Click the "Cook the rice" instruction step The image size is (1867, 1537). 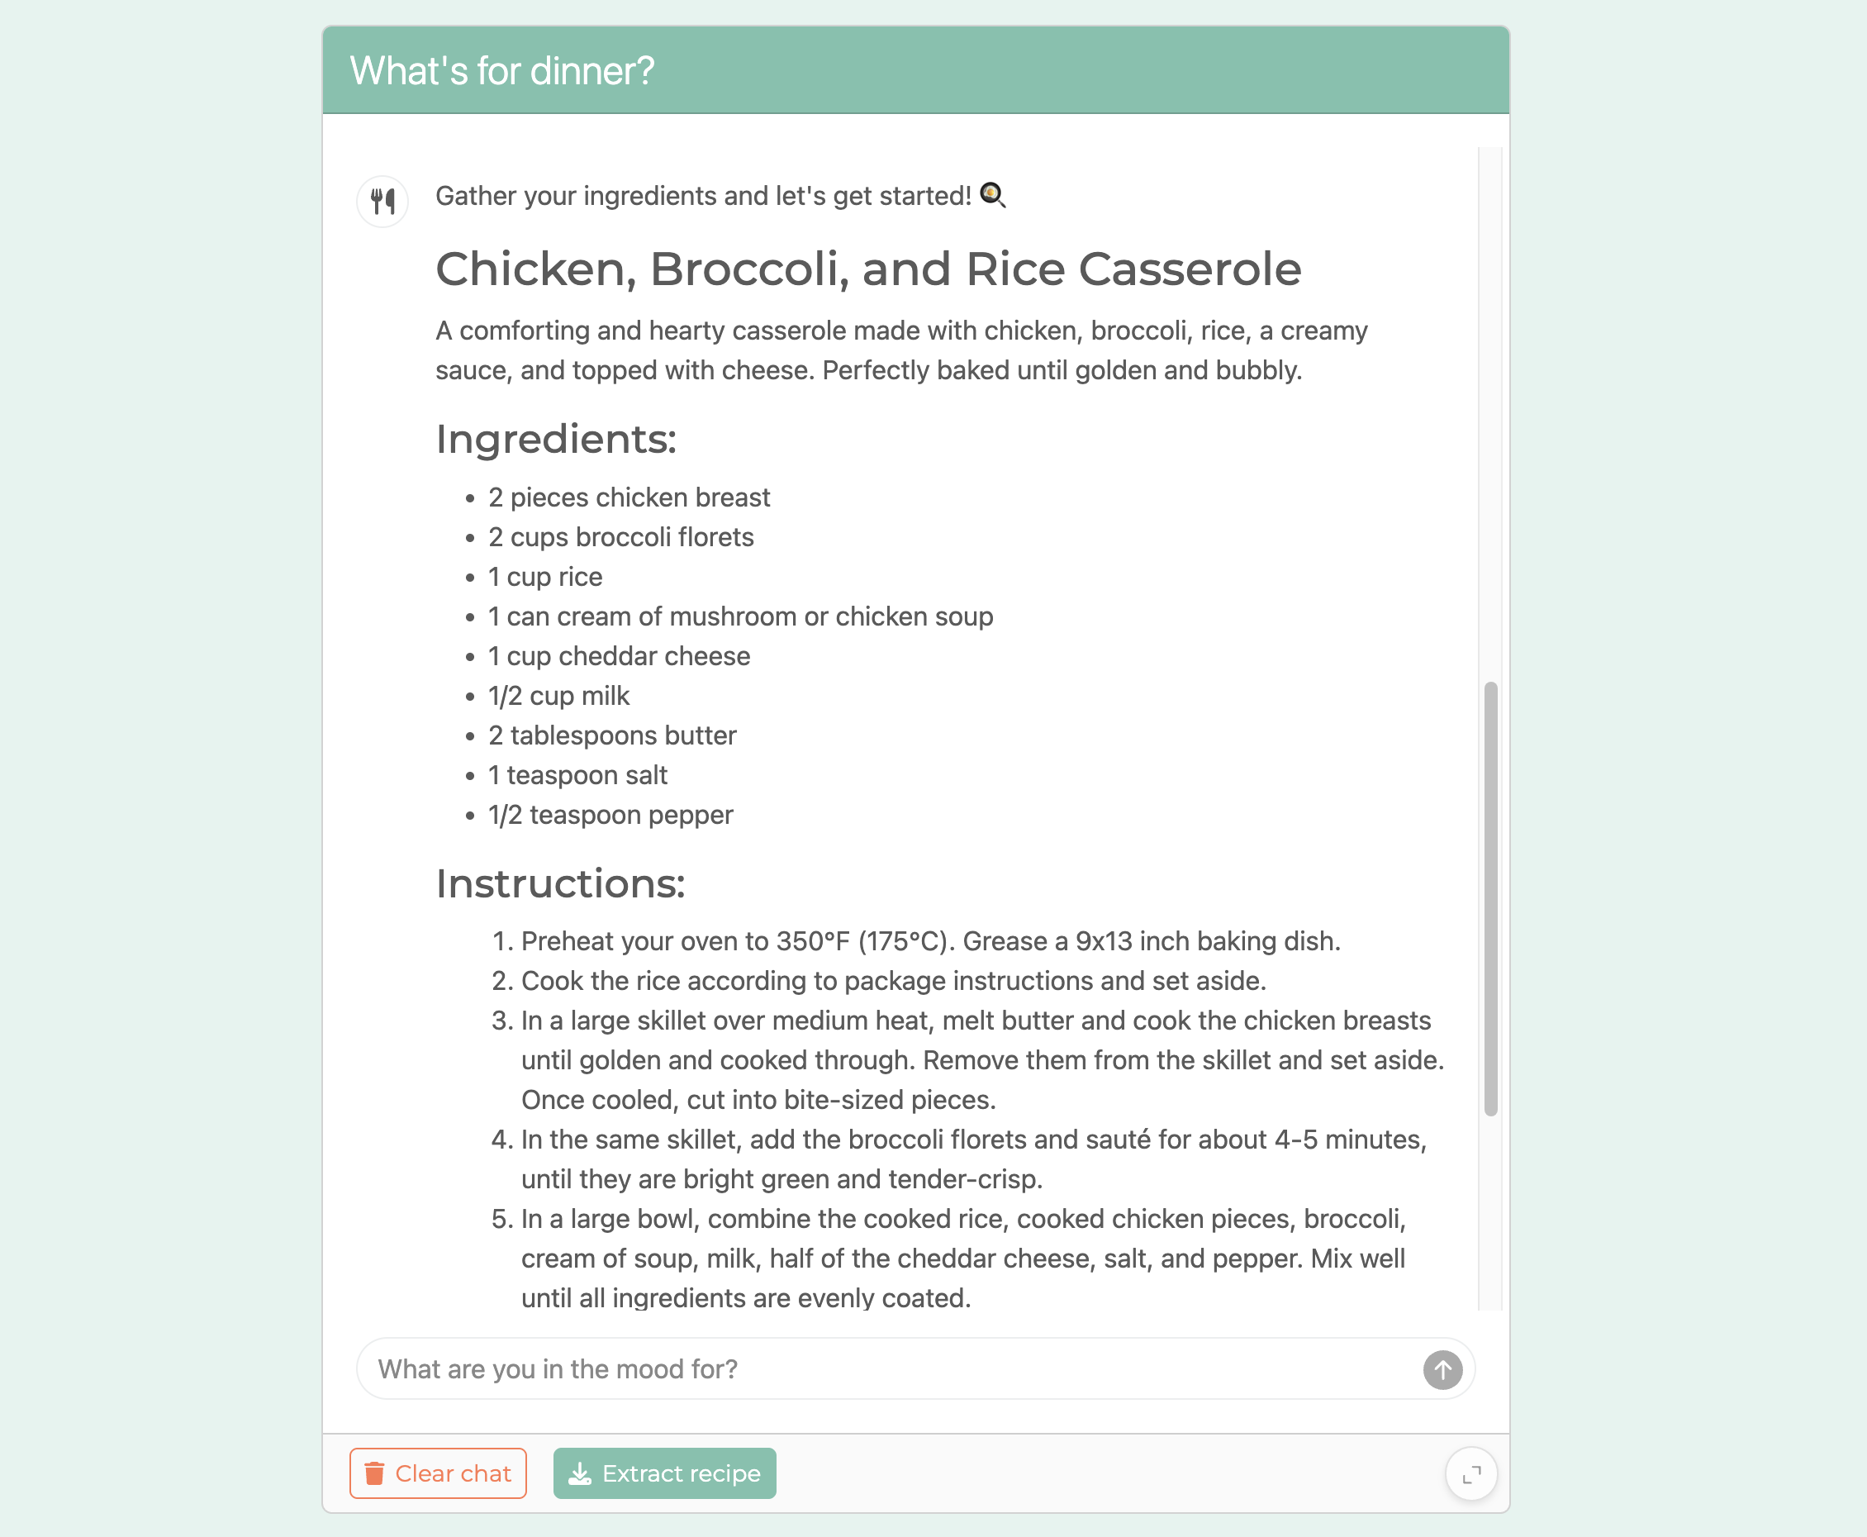coord(892,981)
